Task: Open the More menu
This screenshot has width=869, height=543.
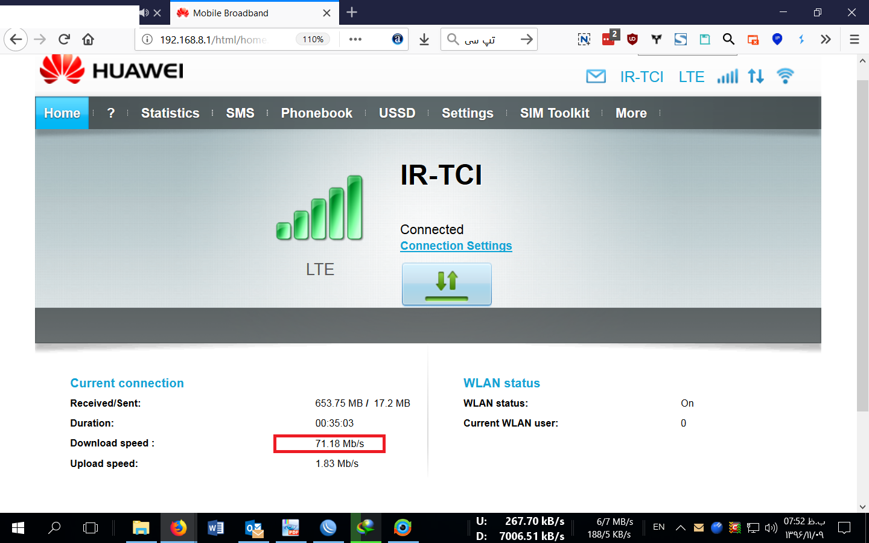Action: 631,113
